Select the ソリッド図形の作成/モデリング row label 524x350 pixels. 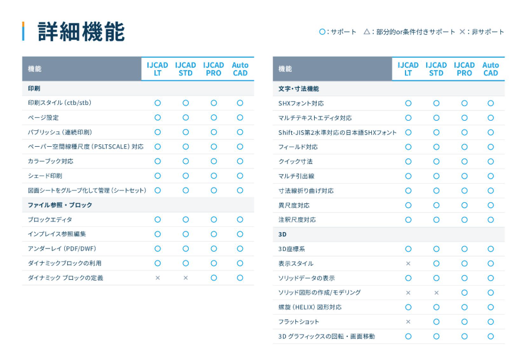pos(319,293)
